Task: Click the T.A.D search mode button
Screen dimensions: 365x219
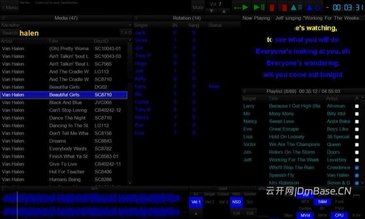Action: pos(126,33)
